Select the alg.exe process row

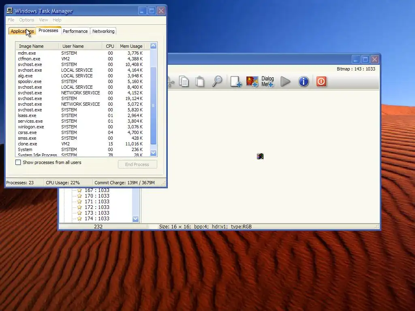[83, 76]
